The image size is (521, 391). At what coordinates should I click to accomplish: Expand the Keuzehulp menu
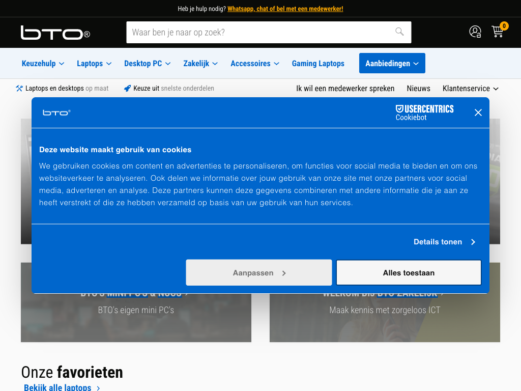click(43, 64)
